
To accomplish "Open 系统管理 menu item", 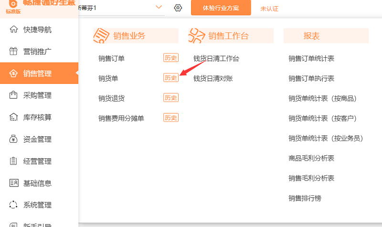I will (37, 205).
